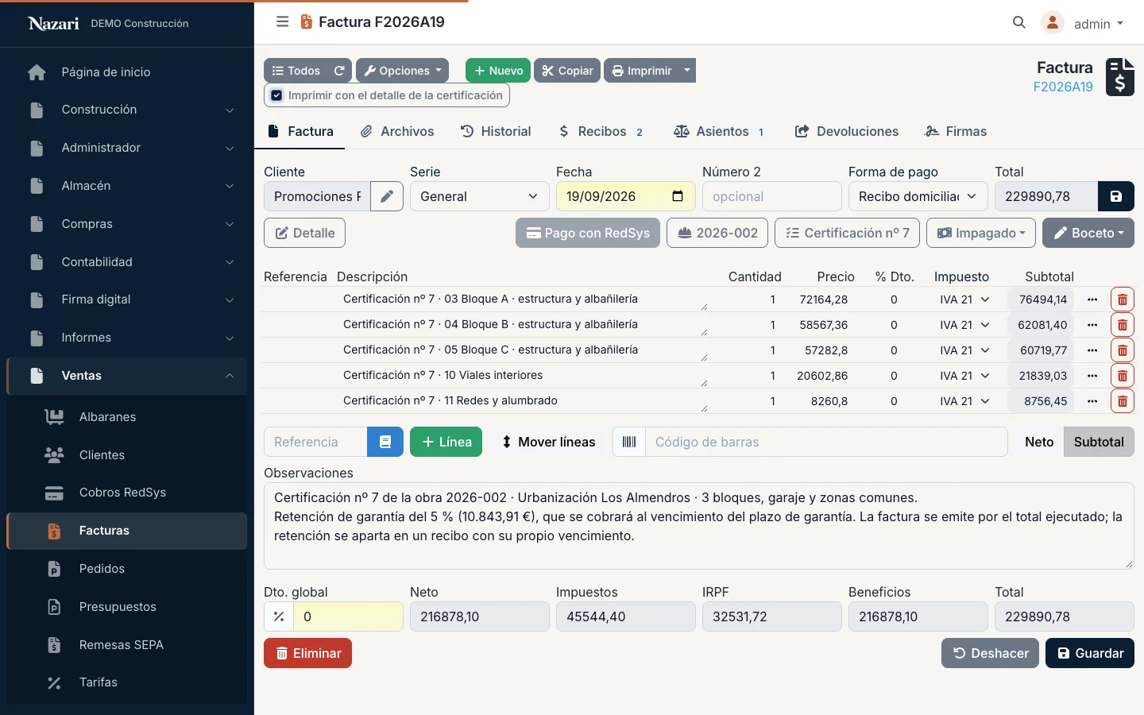Click the green Nuevo button
Viewport: 1144px width, 715px height.
498,71
